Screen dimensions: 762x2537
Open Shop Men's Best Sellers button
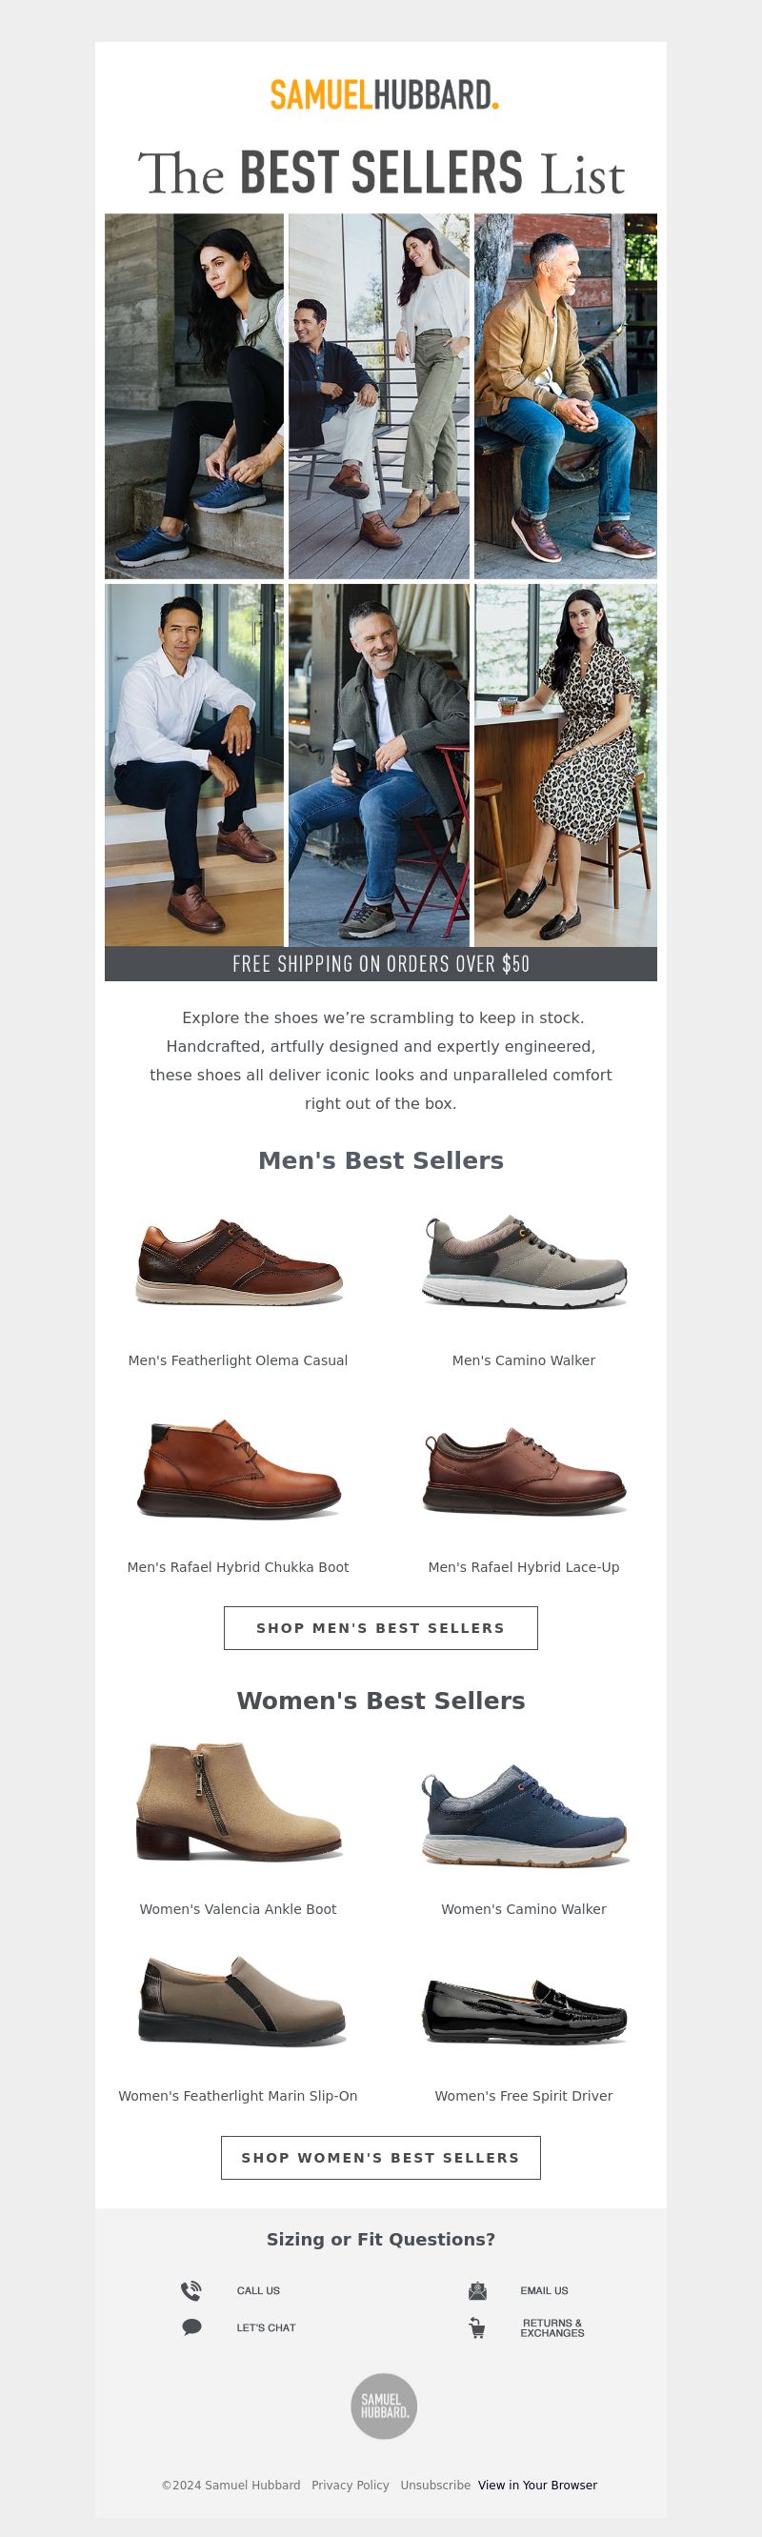381,1628
